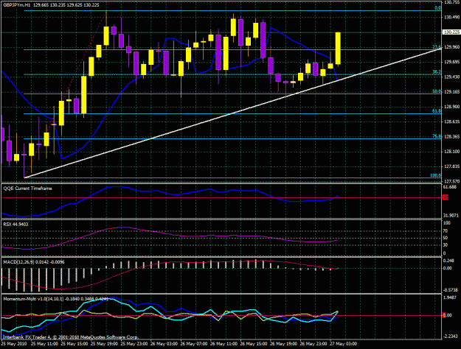The image size is (461, 349).
Task: Click the 27 May 03:00 time label
Action: (344, 344)
